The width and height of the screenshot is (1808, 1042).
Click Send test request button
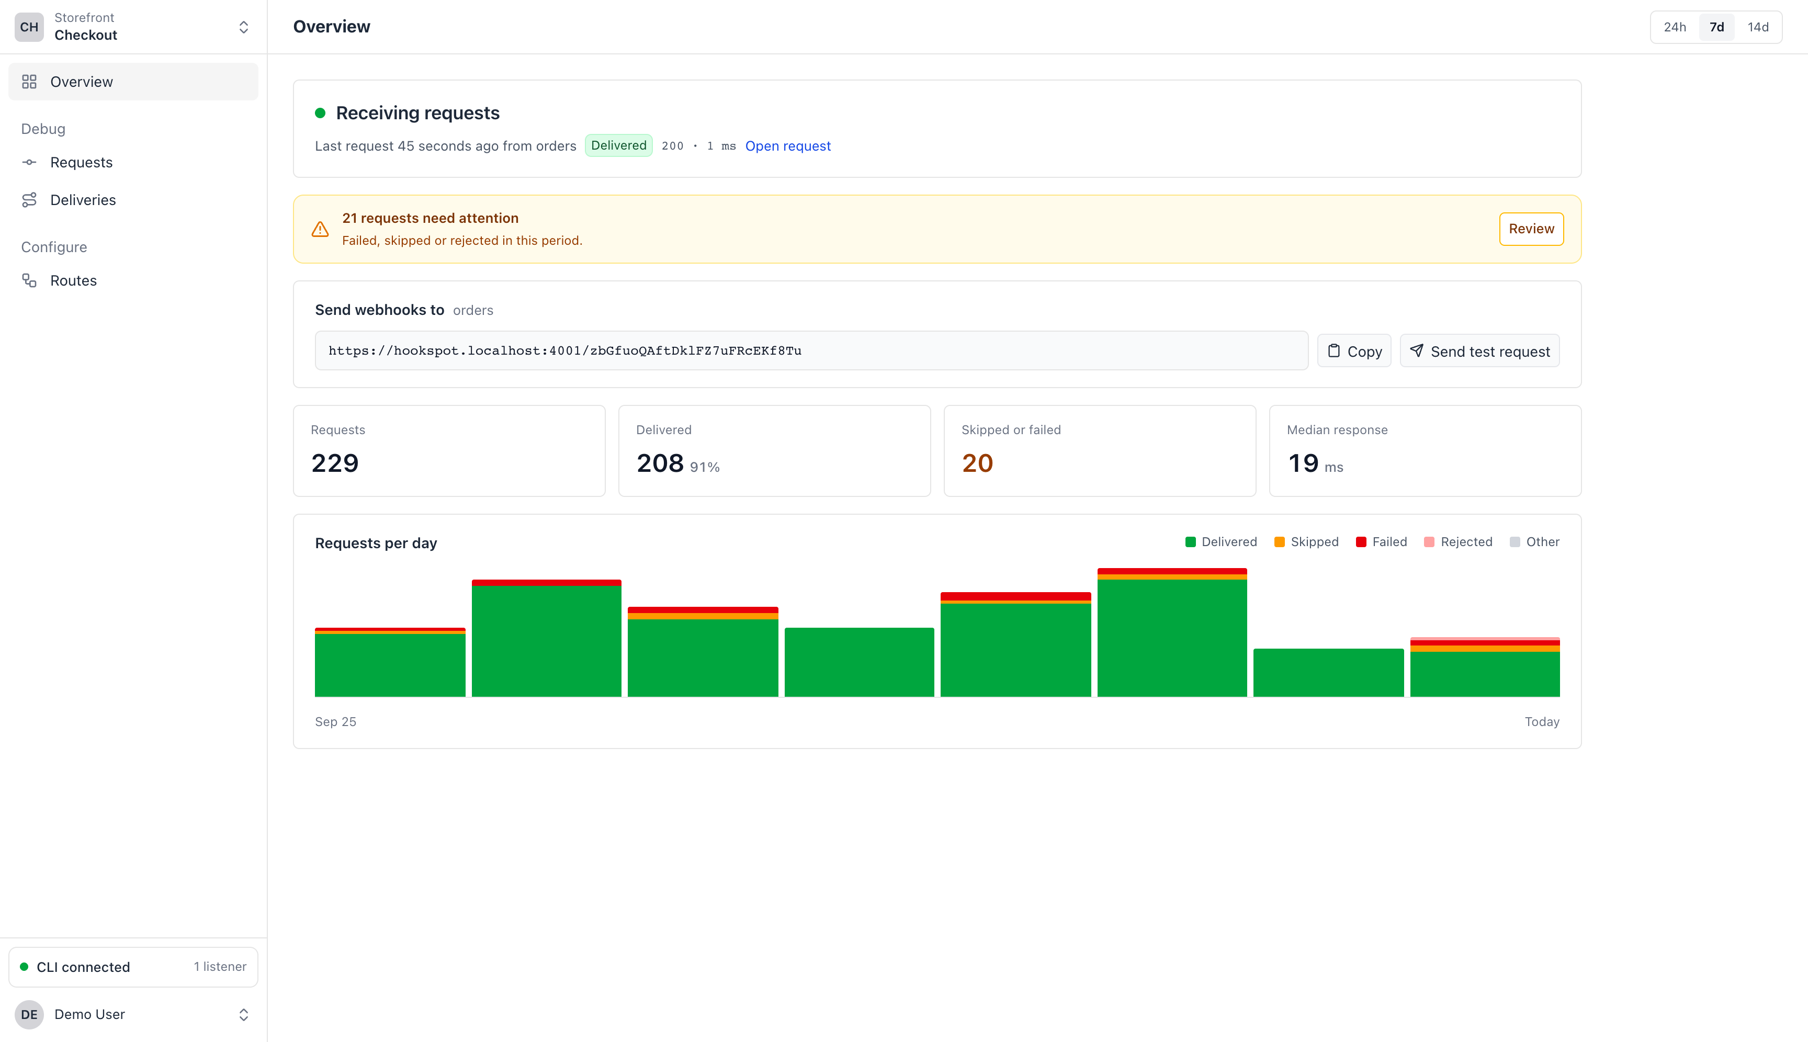pyautogui.click(x=1479, y=350)
